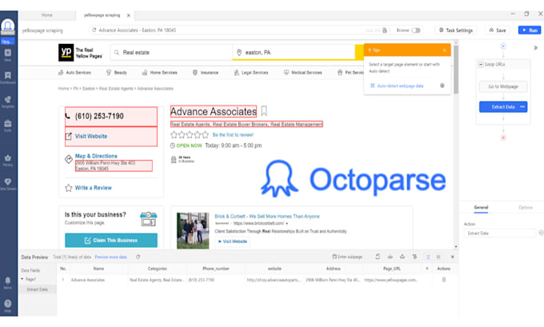Open the user avatar in the sidebar

click(x=8, y=26)
